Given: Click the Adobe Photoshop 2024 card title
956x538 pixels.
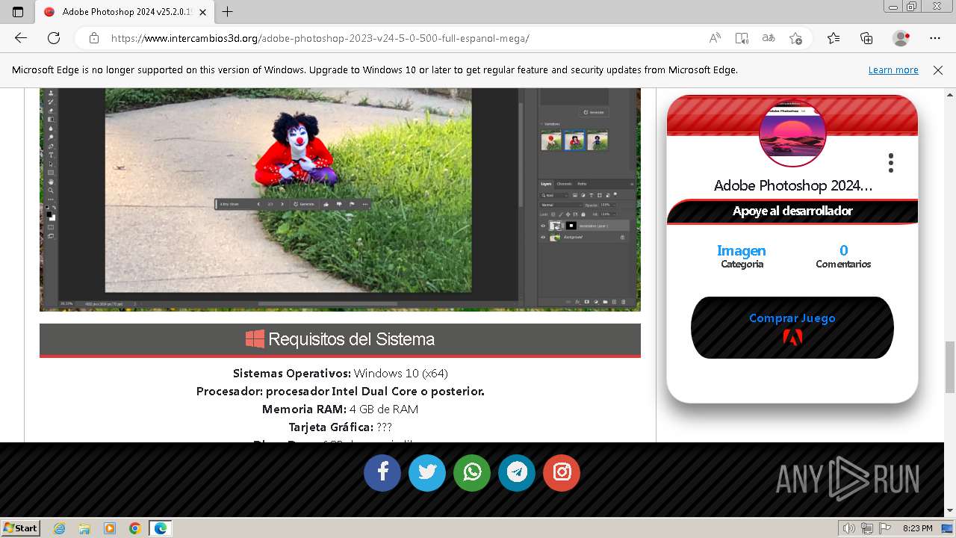Looking at the screenshot, I should [x=792, y=185].
